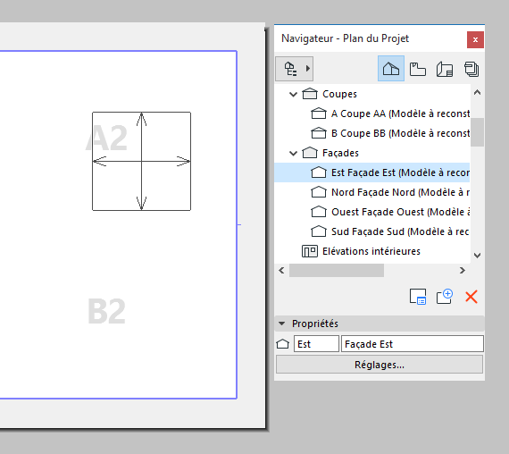This screenshot has height=454, width=509.
Task: Switch to View Map icon
Action: (417, 69)
